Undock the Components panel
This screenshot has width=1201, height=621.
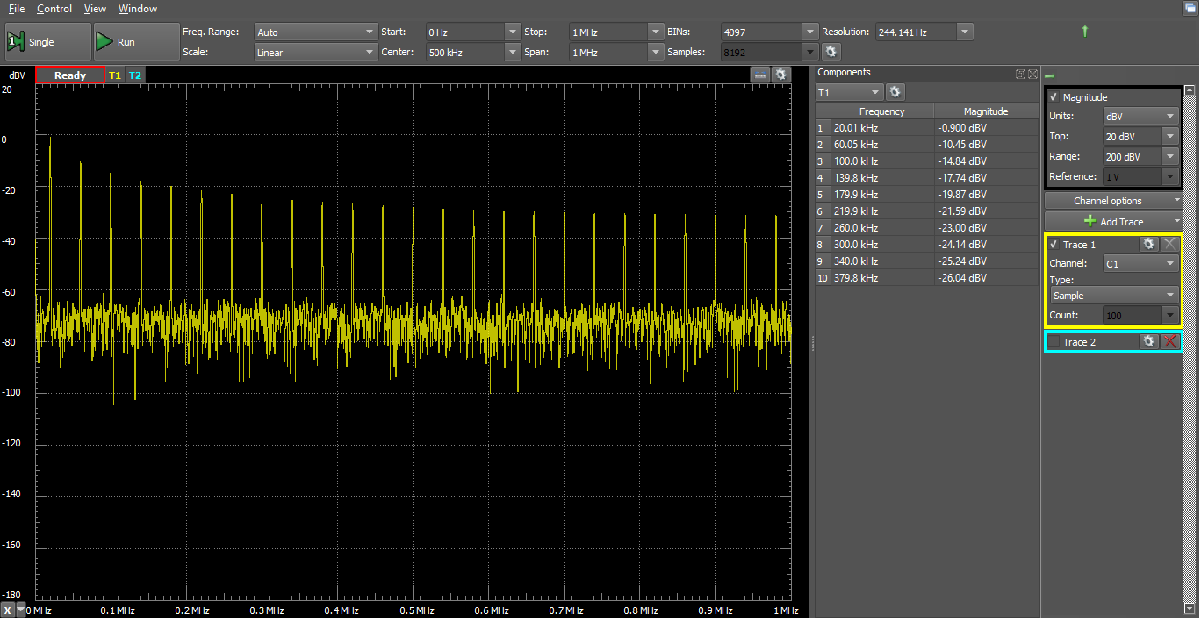pos(1020,75)
